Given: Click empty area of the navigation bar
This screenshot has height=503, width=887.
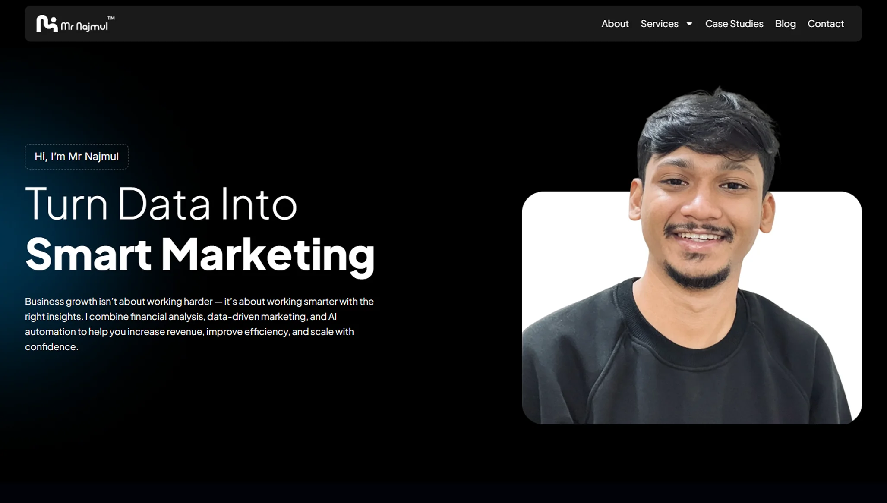Looking at the screenshot, I should click(x=345, y=24).
